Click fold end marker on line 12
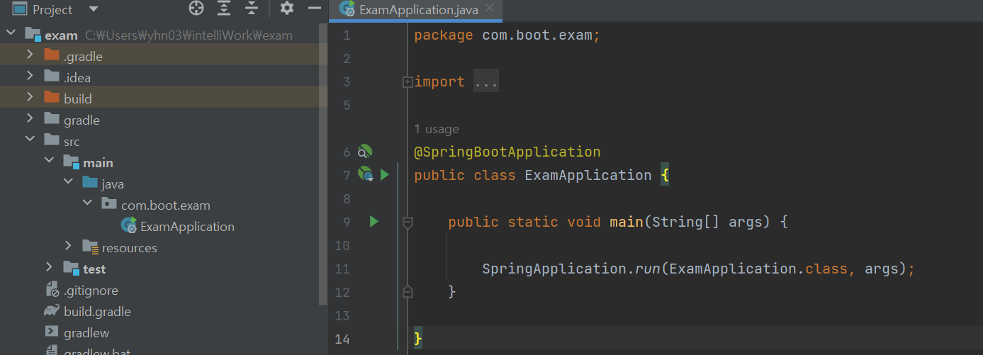 pos(408,291)
